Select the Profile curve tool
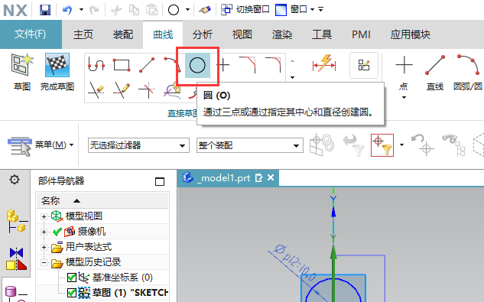The image size is (484, 302). tap(96, 64)
